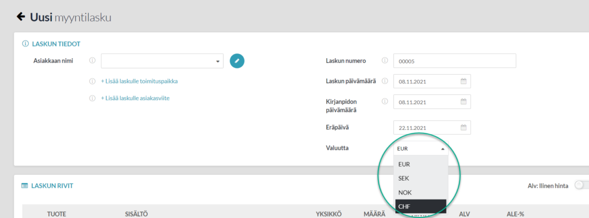Click the LASKUN TIEDOT heading text
This screenshot has height=218, width=589.
56,44
